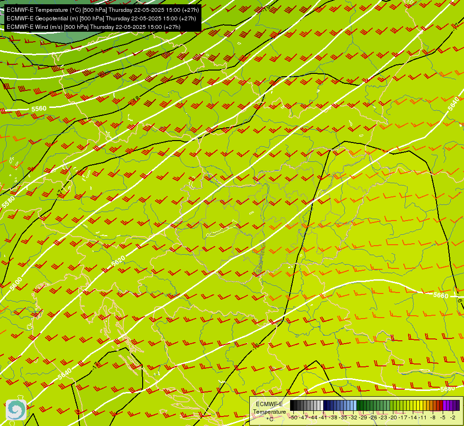Click the -47 legend scale value
Image resolution: width=464 pixels, height=426 pixels.
tap(304, 418)
